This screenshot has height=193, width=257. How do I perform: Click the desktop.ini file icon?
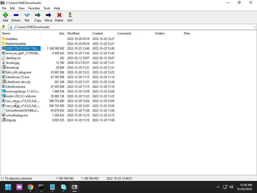[x=4, y=58]
